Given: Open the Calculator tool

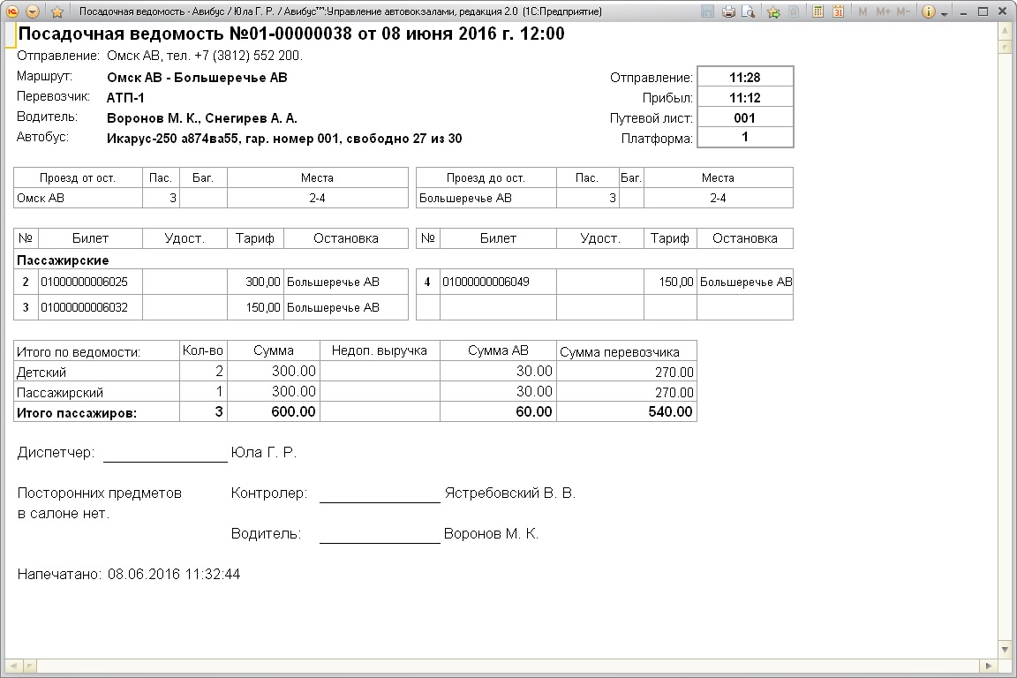Looking at the screenshot, I should [x=818, y=12].
